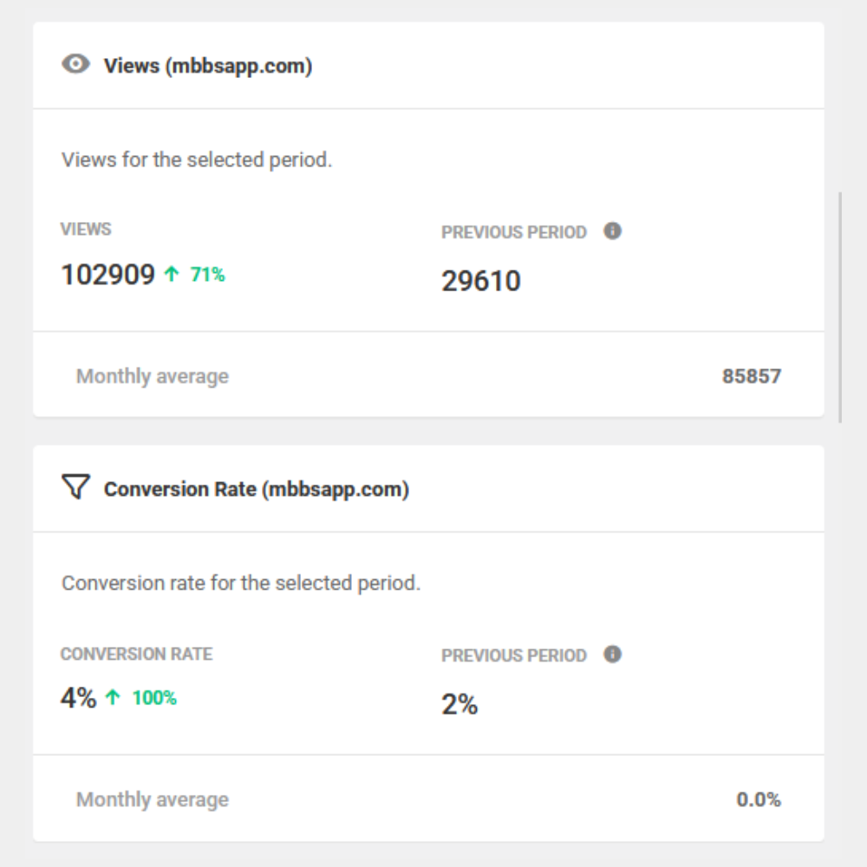Click the 100% conversion change indicator
867x867 pixels.
[154, 698]
